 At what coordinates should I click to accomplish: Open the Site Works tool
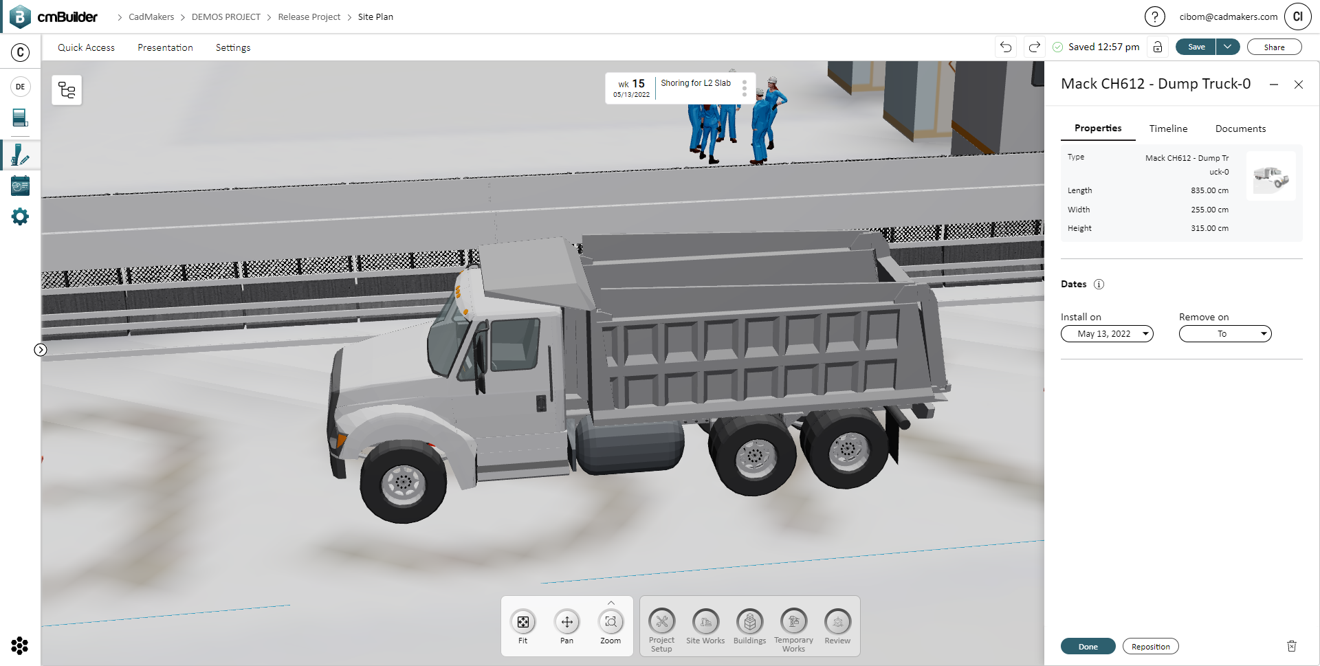pos(705,626)
